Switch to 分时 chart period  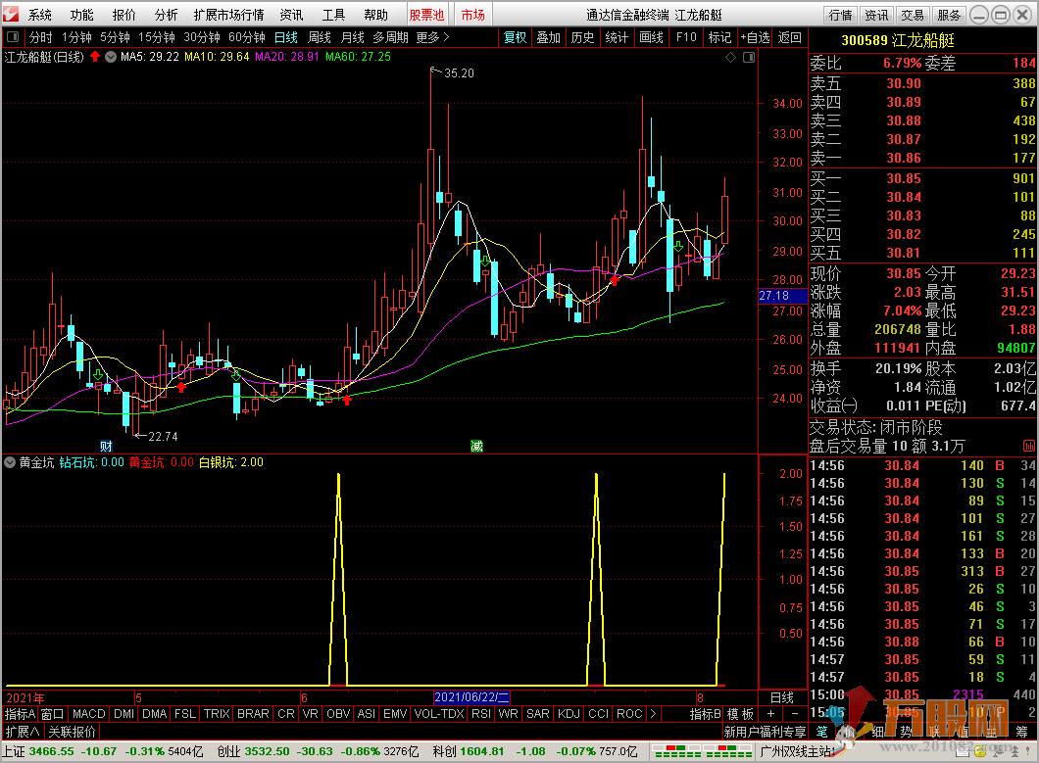[40, 37]
